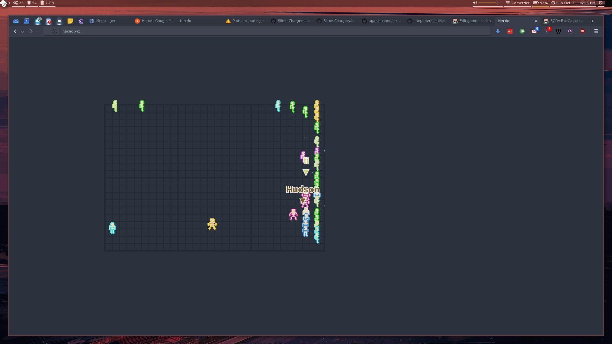This screenshot has width=612, height=344.
Task: Switch to the thepaperpilot/Necrio GitHub tab
Action: (427, 21)
